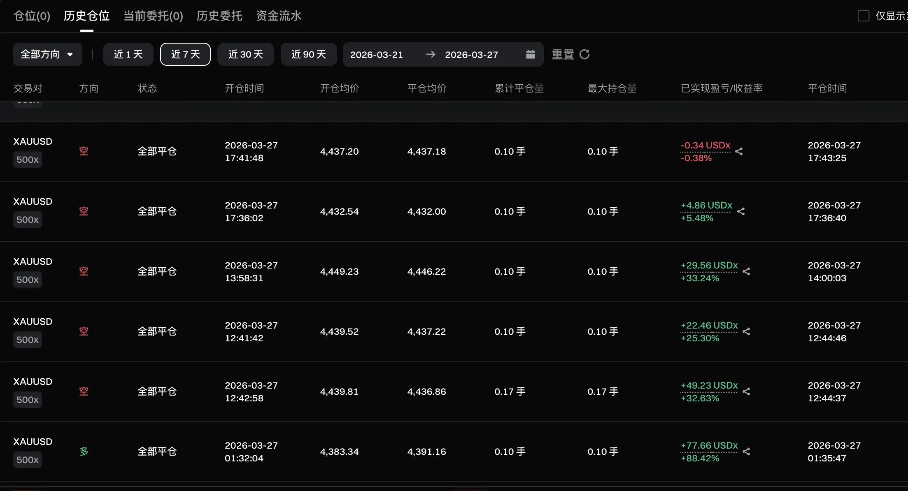908x491 pixels.
Task: Share the +29.56 USDx trade result
Action: (746, 271)
